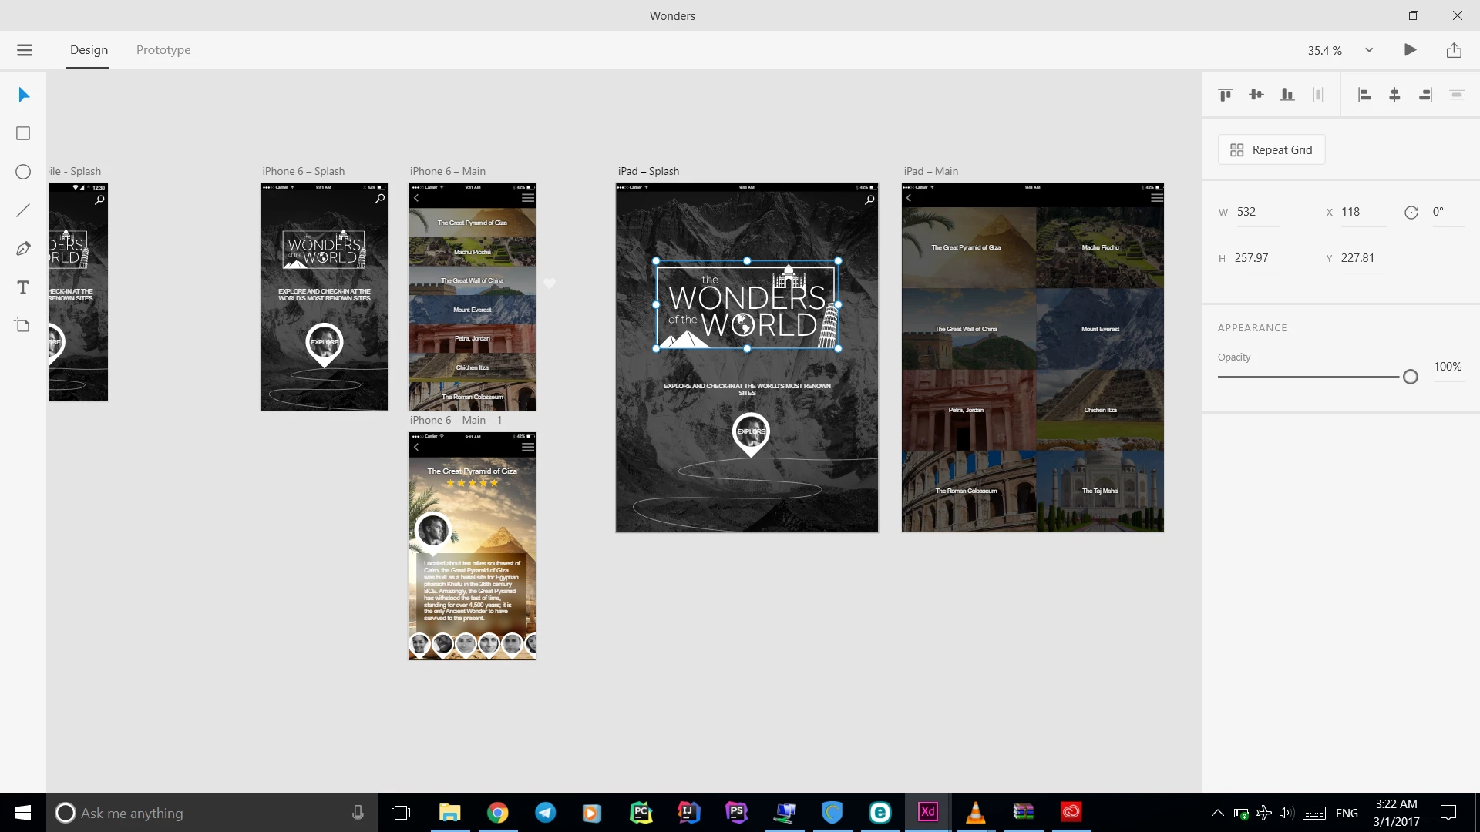Select the Rectangle tool
The height and width of the screenshot is (832, 1480).
23,133
